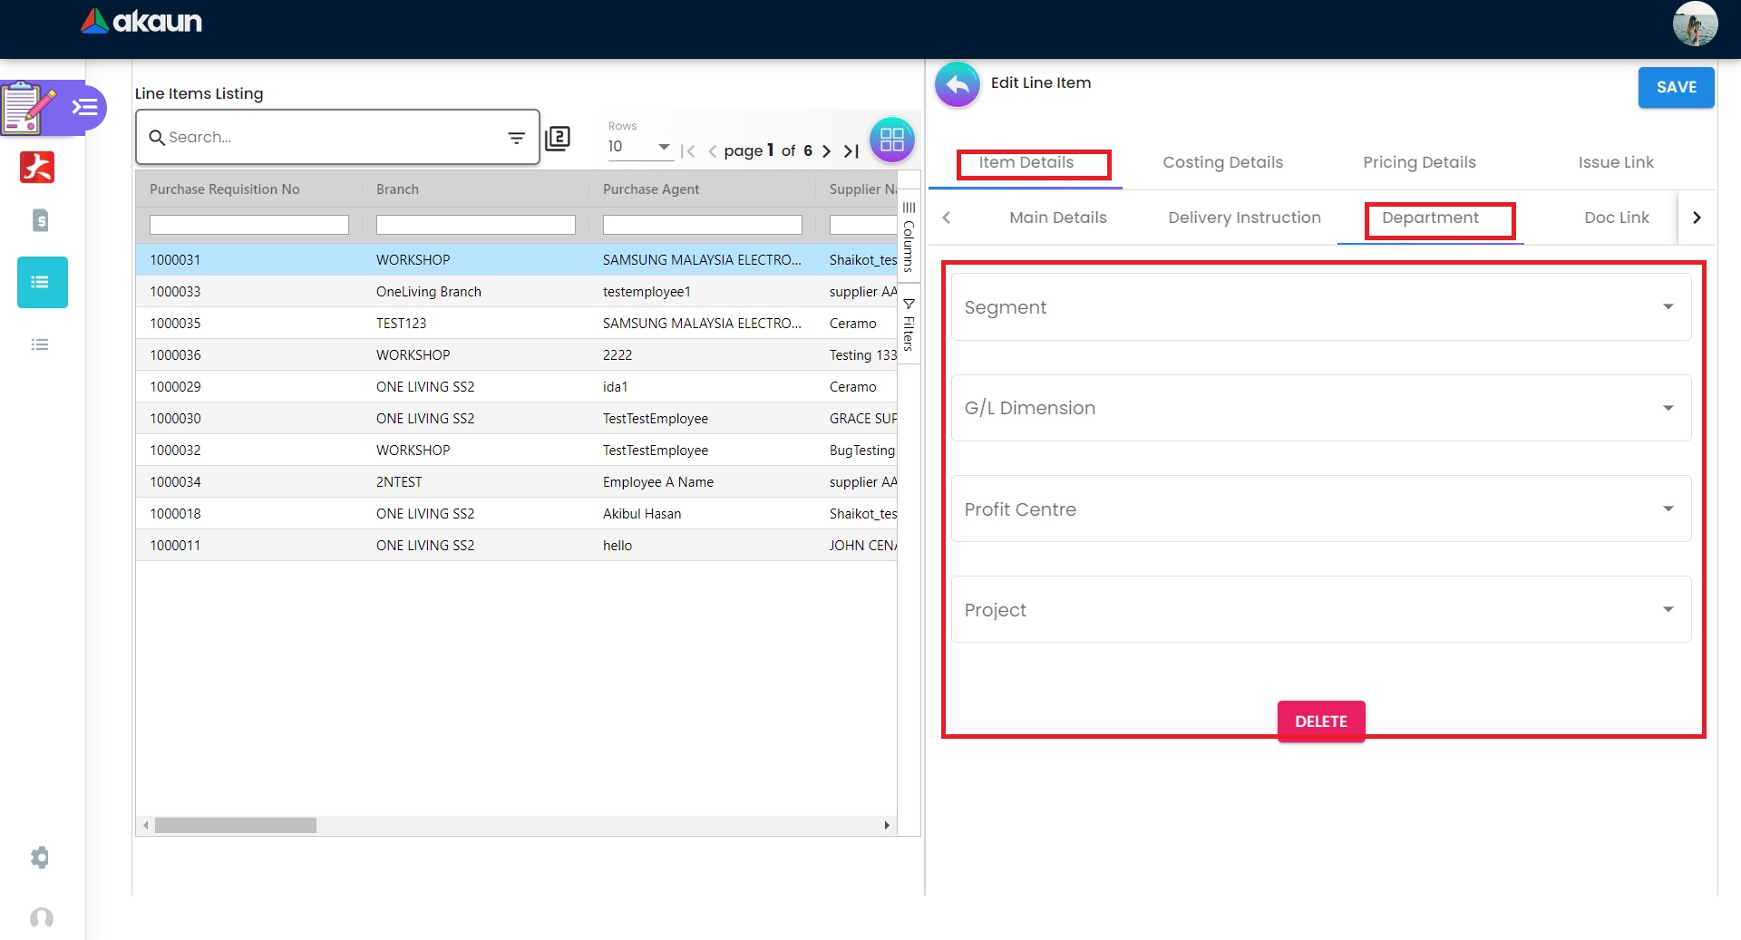The image size is (1741, 940).
Task: Change the Rows per page dropdown
Action: click(x=638, y=147)
